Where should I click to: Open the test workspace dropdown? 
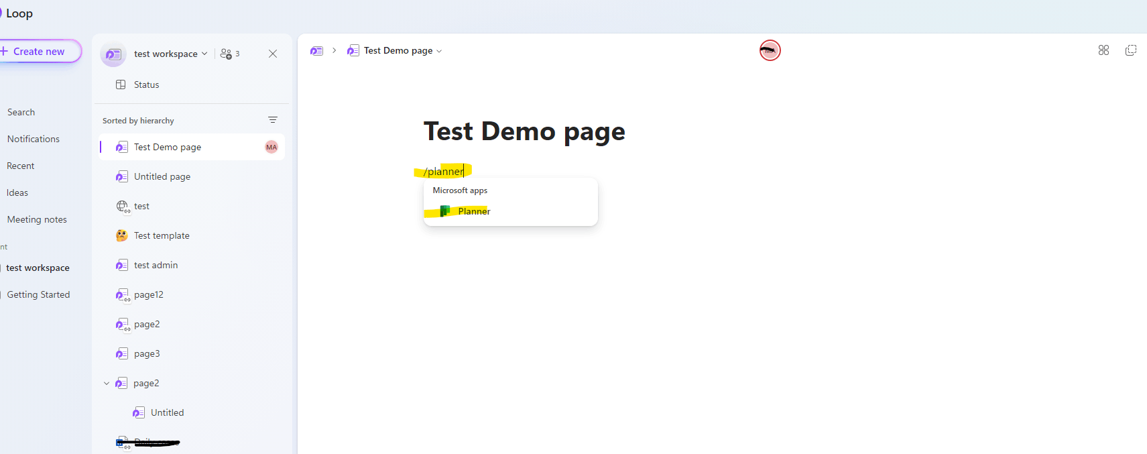click(170, 54)
